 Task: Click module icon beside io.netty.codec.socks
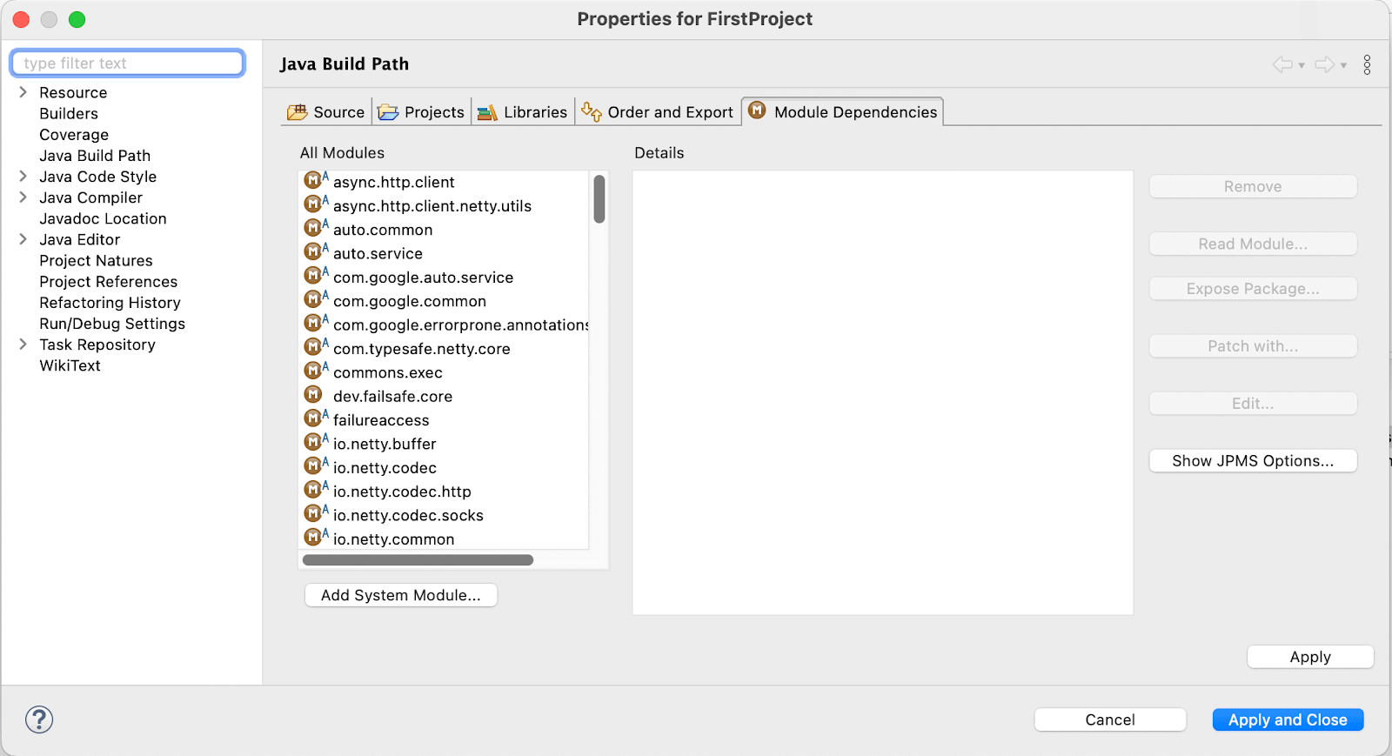pyautogui.click(x=314, y=513)
